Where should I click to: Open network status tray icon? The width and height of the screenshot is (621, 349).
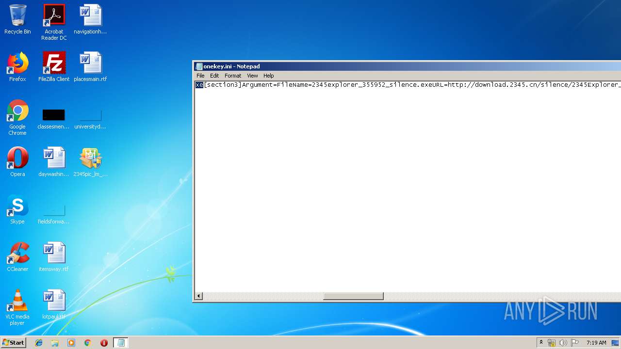pos(552,343)
